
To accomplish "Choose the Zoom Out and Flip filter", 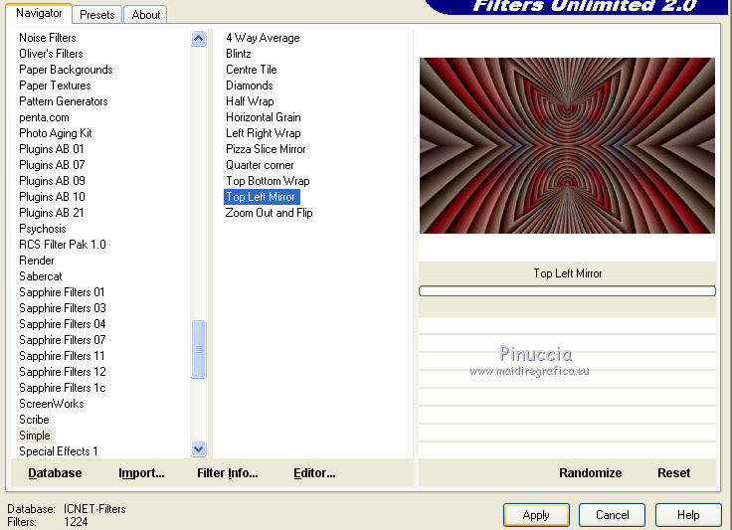I will click(269, 213).
